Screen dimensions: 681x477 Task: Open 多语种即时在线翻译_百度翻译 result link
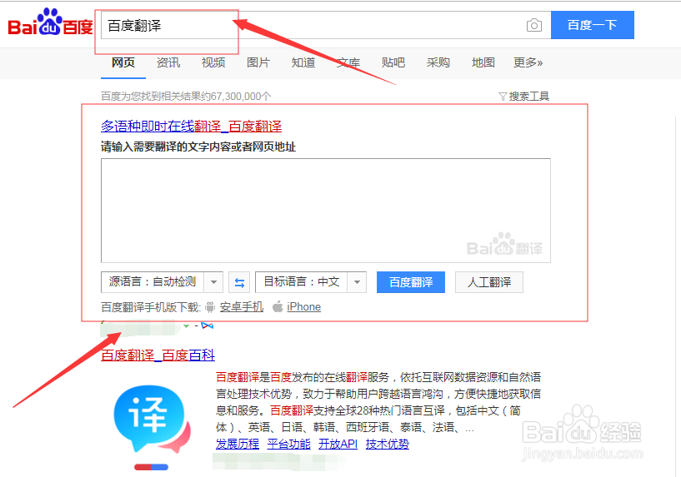[191, 127]
